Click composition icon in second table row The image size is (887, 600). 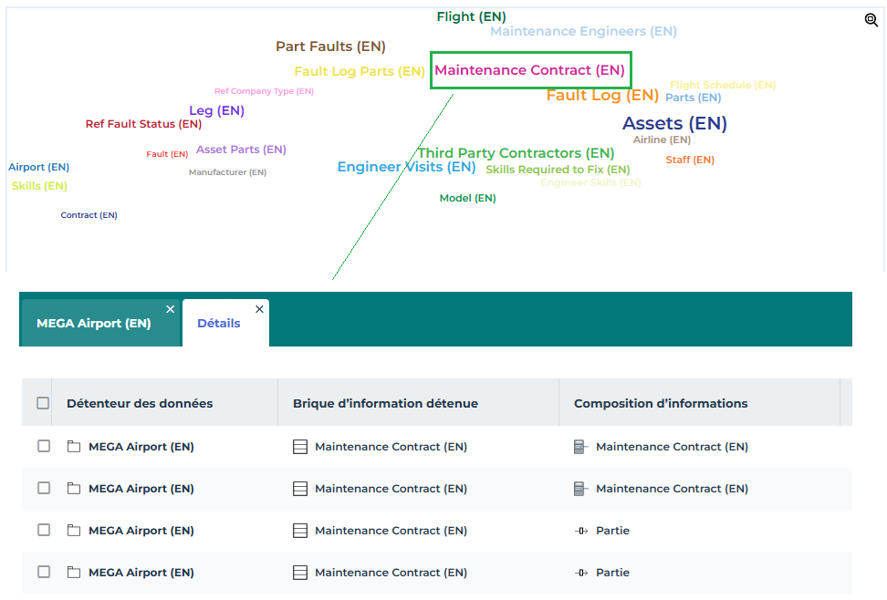click(580, 489)
